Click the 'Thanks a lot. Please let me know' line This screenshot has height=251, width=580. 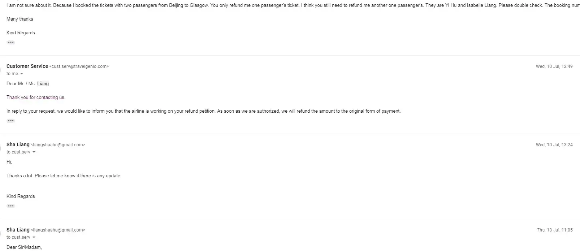[x=64, y=176]
